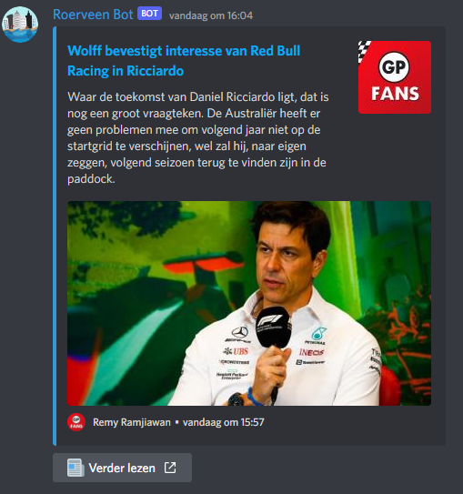Click the small GP Fans footer icon
The image size is (463, 494).
tap(76, 422)
